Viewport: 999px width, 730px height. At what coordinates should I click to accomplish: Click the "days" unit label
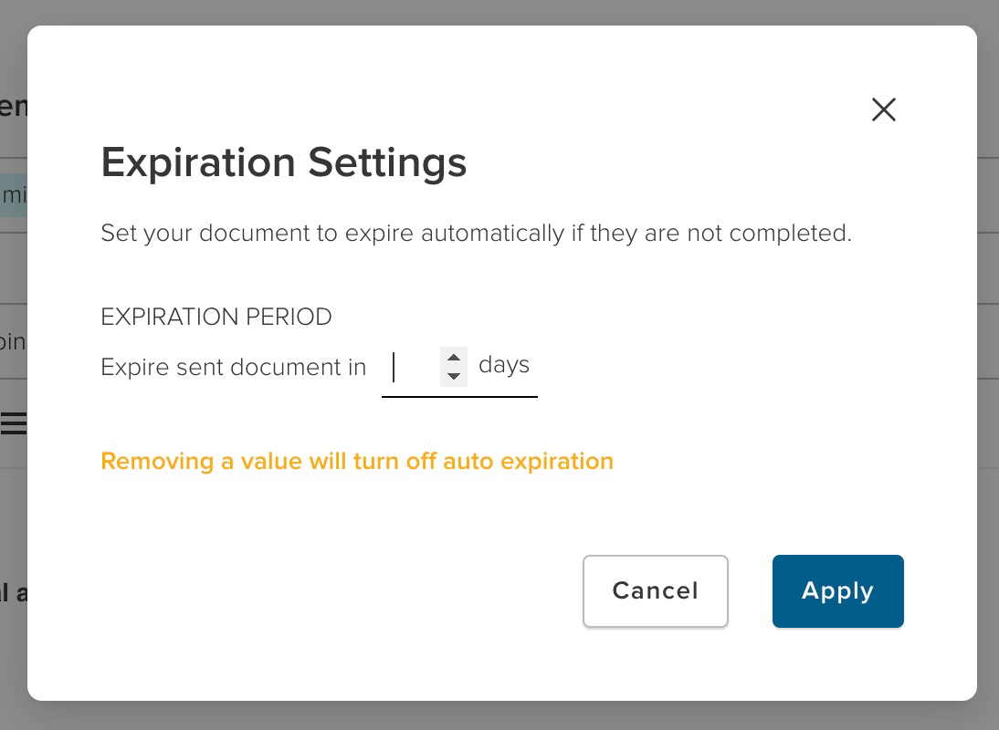tap(504, 365)
